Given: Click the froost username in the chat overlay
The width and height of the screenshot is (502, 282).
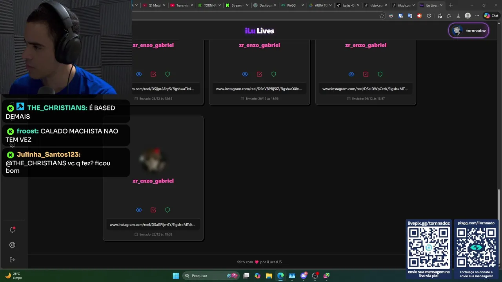Looking at the screenshot, I should (x=27, y=131).
